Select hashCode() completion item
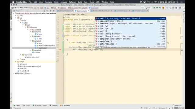The height and width of the screenshot is (109, 195). (x=131, y=41)
